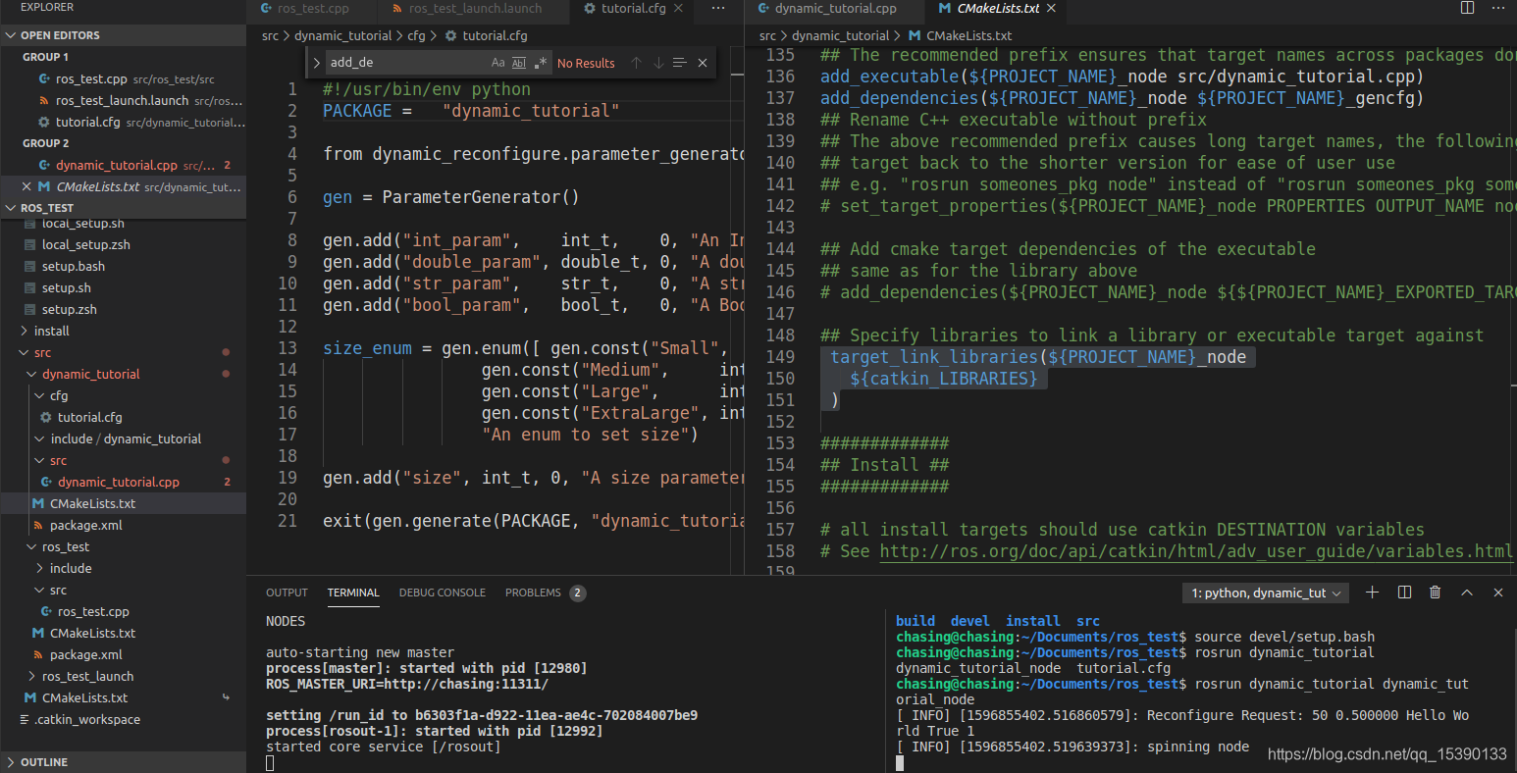Collapse the ROS_TEST explorer section
Viewport: 1517px width, 773px height.
point(123,208)
